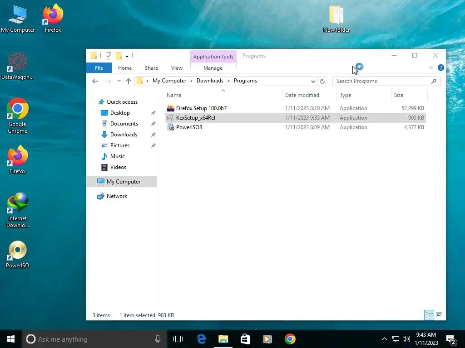Select Quick access in the navigation pane

pyautogui.click(x=118, y=102)
